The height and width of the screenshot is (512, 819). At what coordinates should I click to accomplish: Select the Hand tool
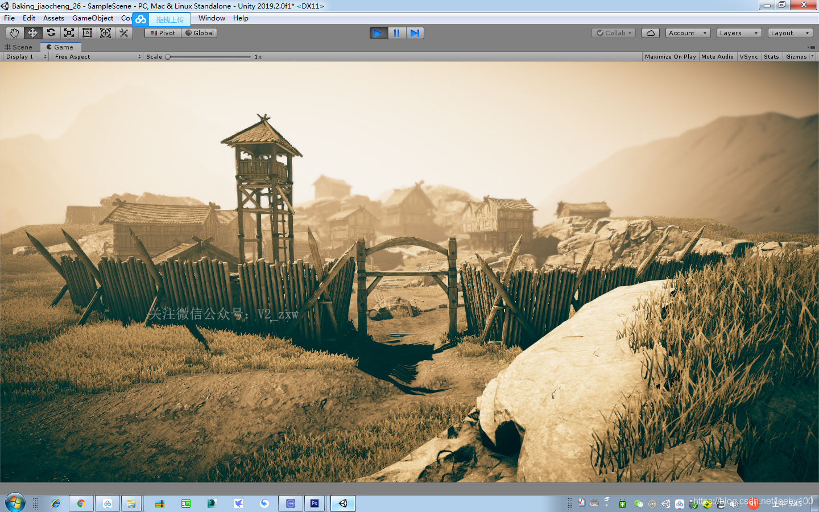14,33
